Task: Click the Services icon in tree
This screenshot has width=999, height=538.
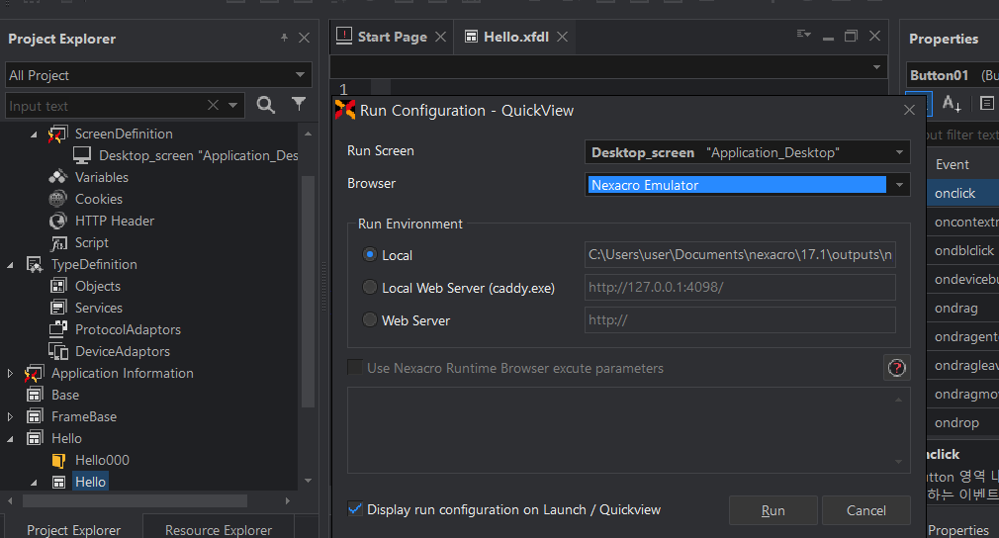Action: (x=58, y=308)
